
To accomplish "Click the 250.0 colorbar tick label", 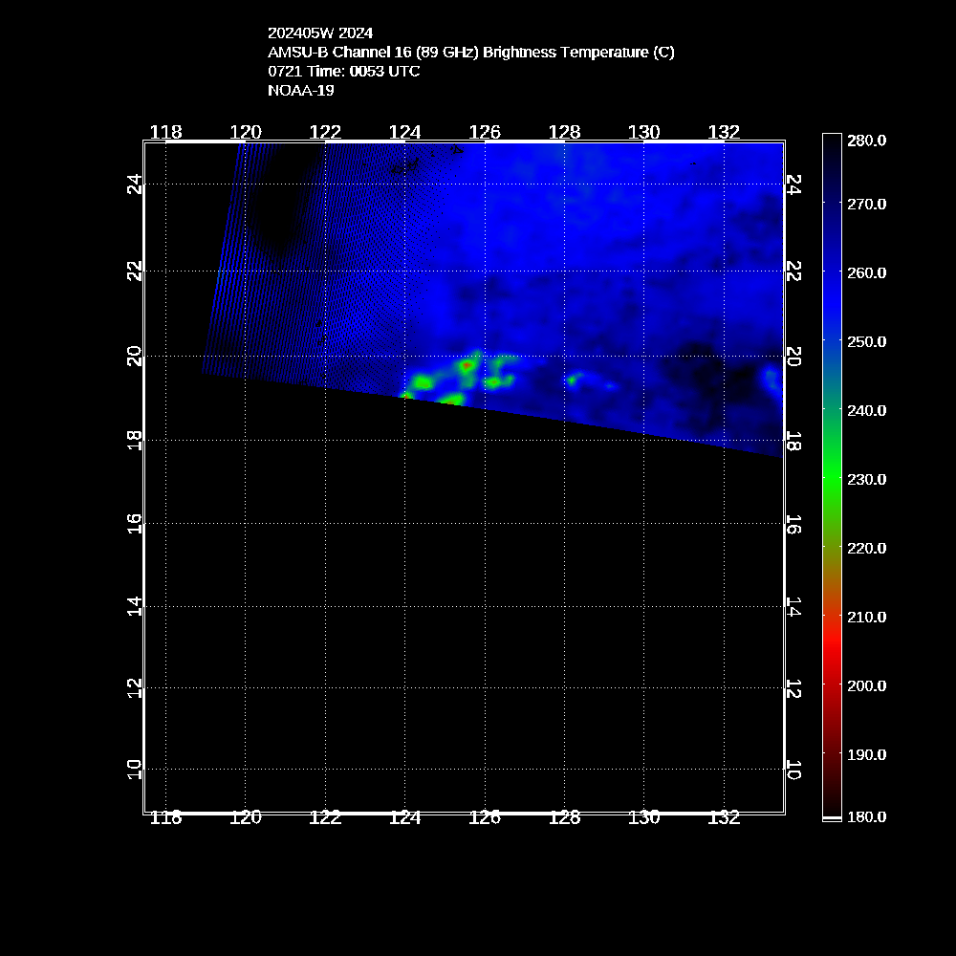I will coord(866,341).
